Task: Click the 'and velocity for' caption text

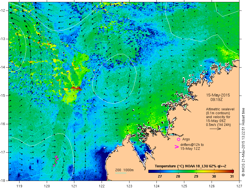Action: pos(218,117)
